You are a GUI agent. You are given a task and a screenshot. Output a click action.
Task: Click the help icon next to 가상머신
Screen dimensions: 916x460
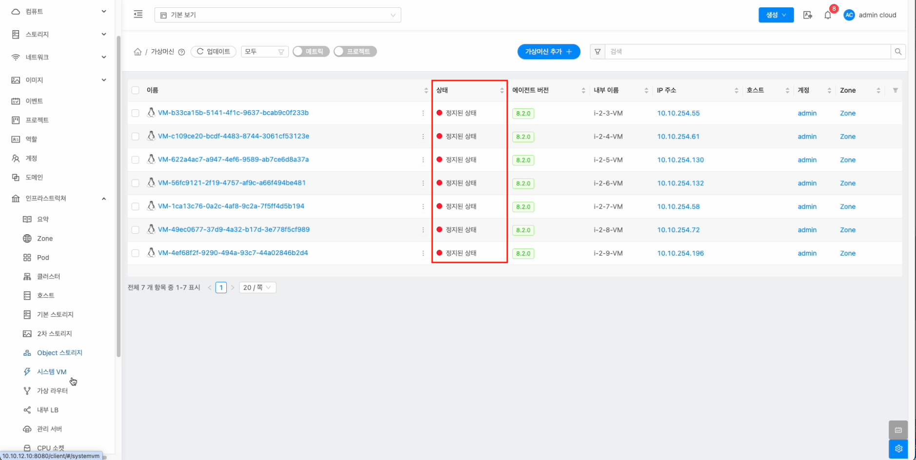[181, 52]
